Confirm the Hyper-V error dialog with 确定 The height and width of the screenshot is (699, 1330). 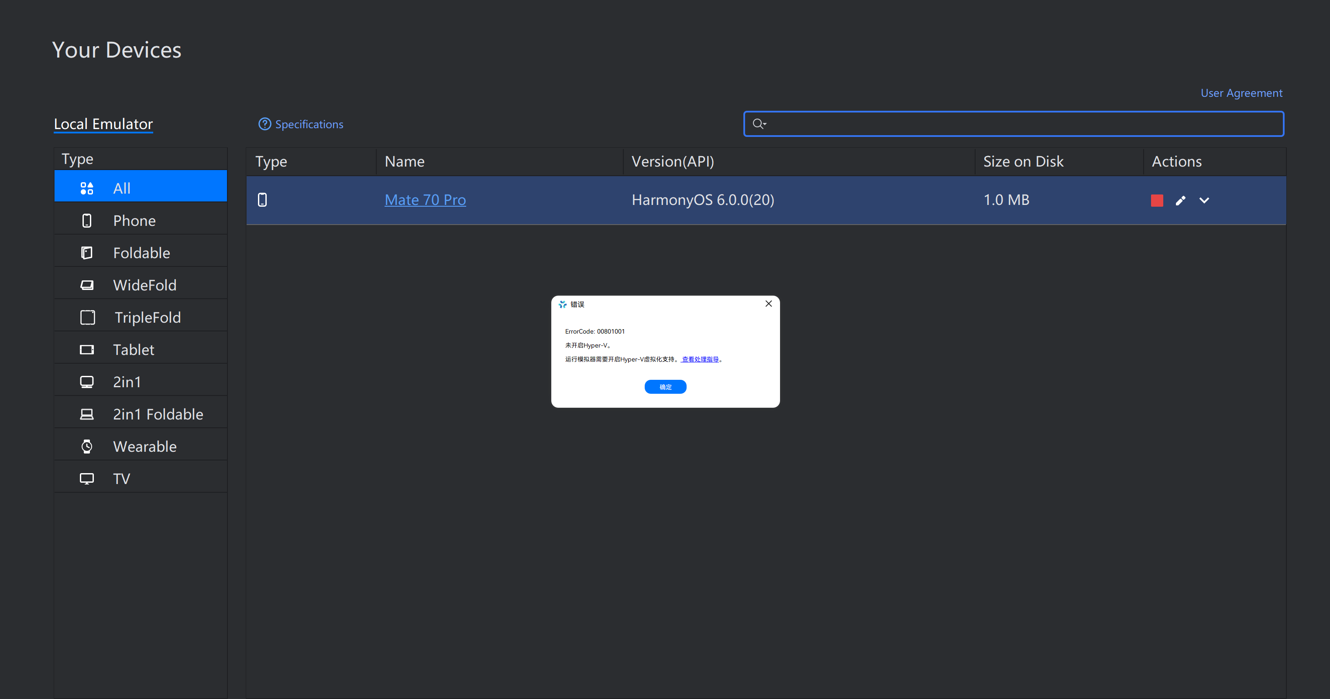(x=665, y=387)
